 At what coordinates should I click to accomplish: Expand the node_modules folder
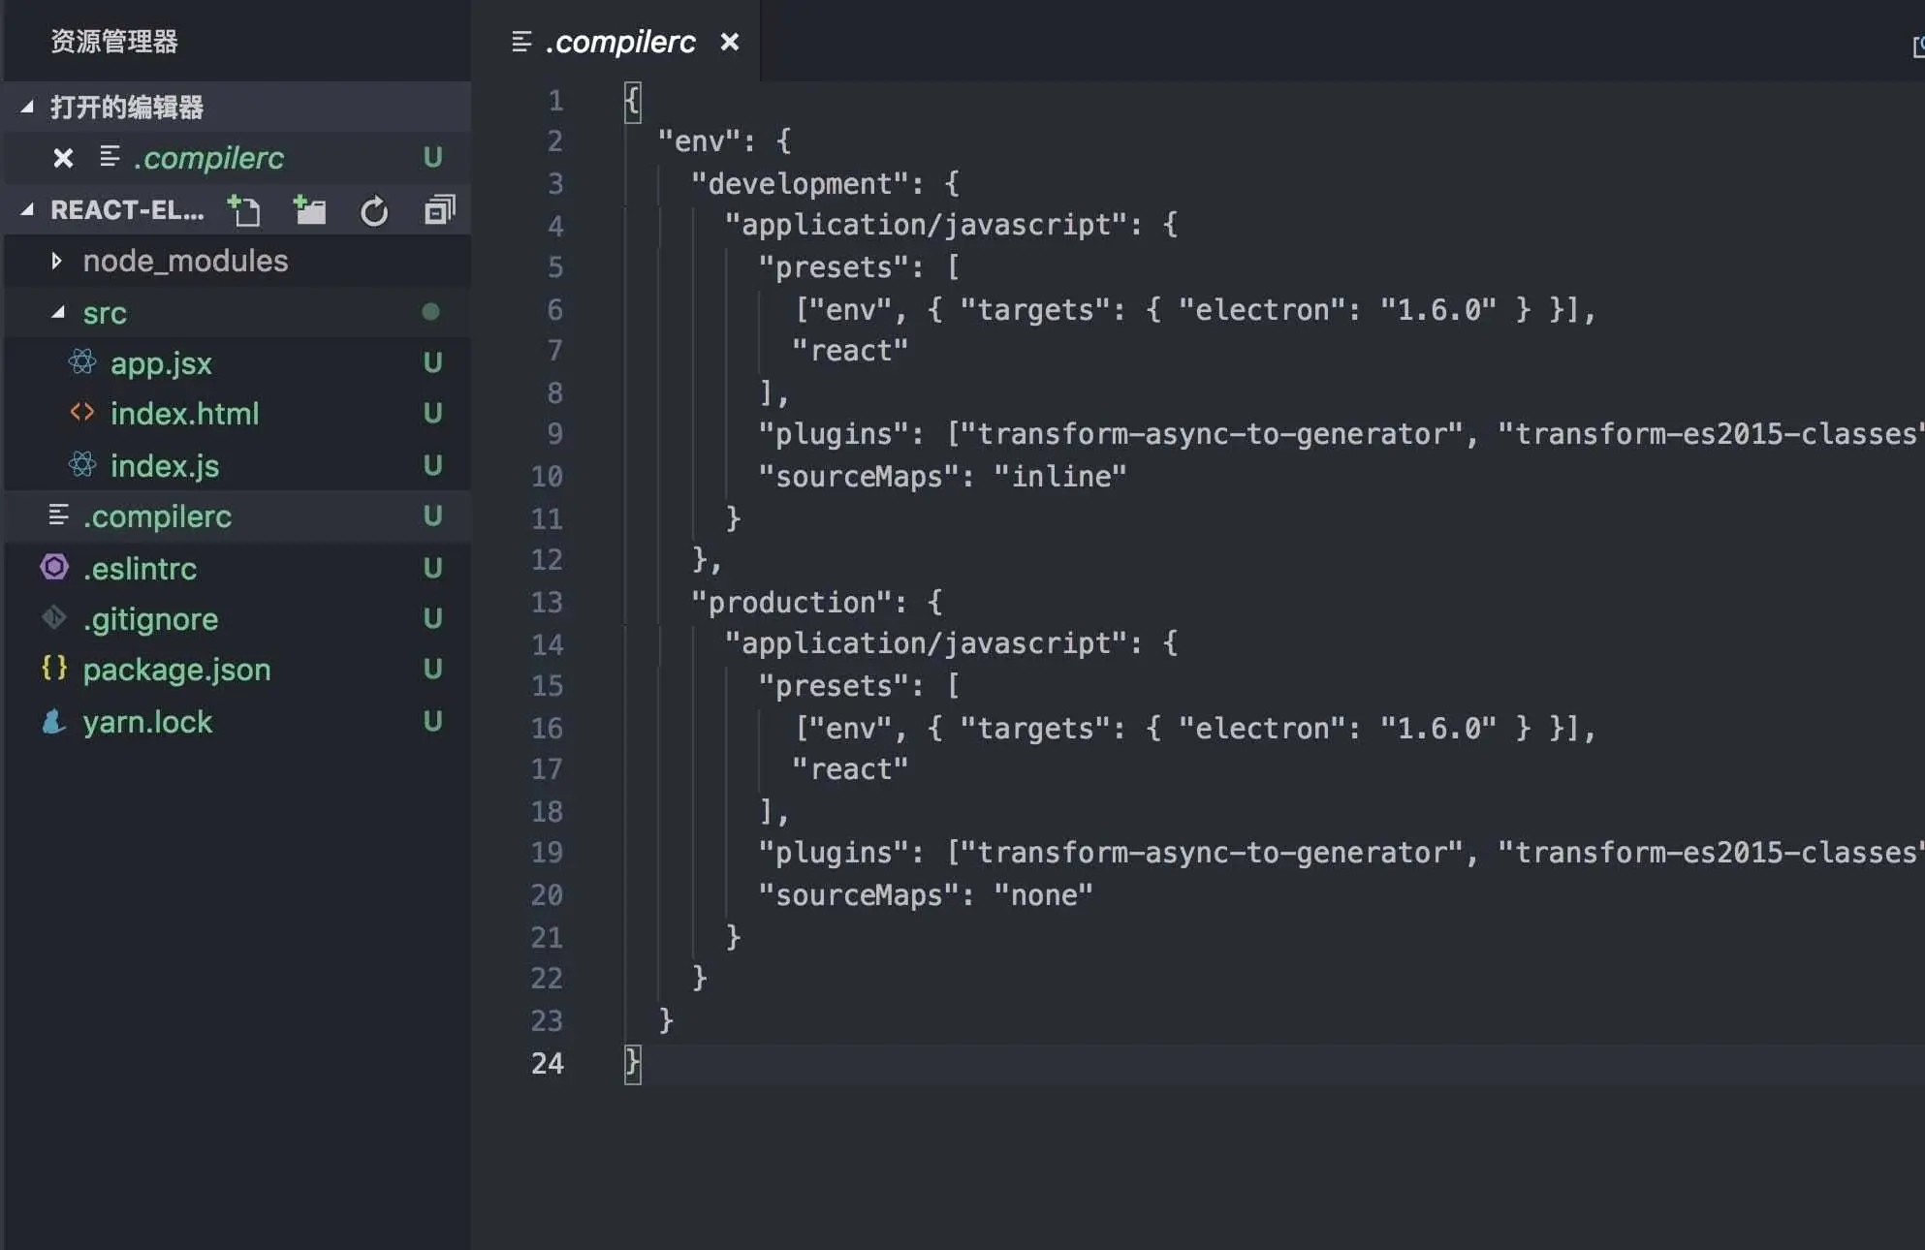[56, 261]
